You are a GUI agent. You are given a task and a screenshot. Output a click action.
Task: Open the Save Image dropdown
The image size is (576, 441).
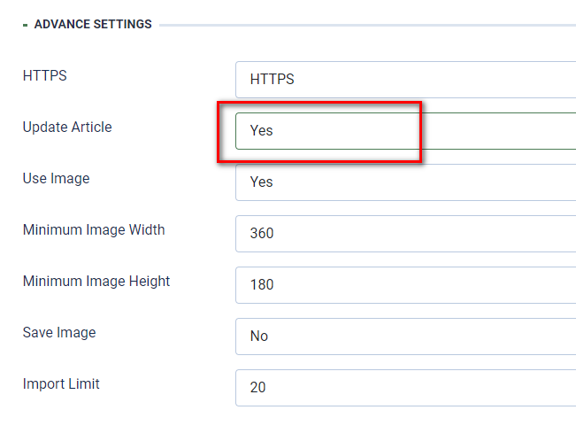click(x=405, y=337)
